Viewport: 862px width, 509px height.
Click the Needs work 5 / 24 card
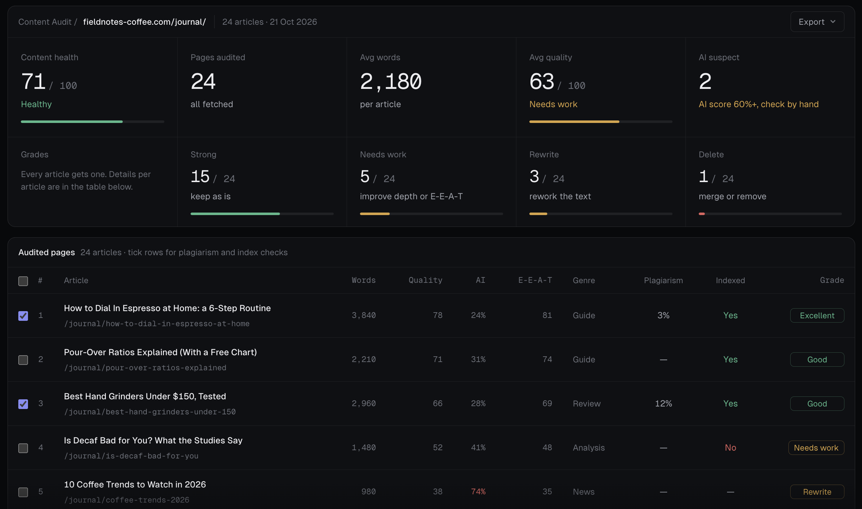tap(431, 182)
